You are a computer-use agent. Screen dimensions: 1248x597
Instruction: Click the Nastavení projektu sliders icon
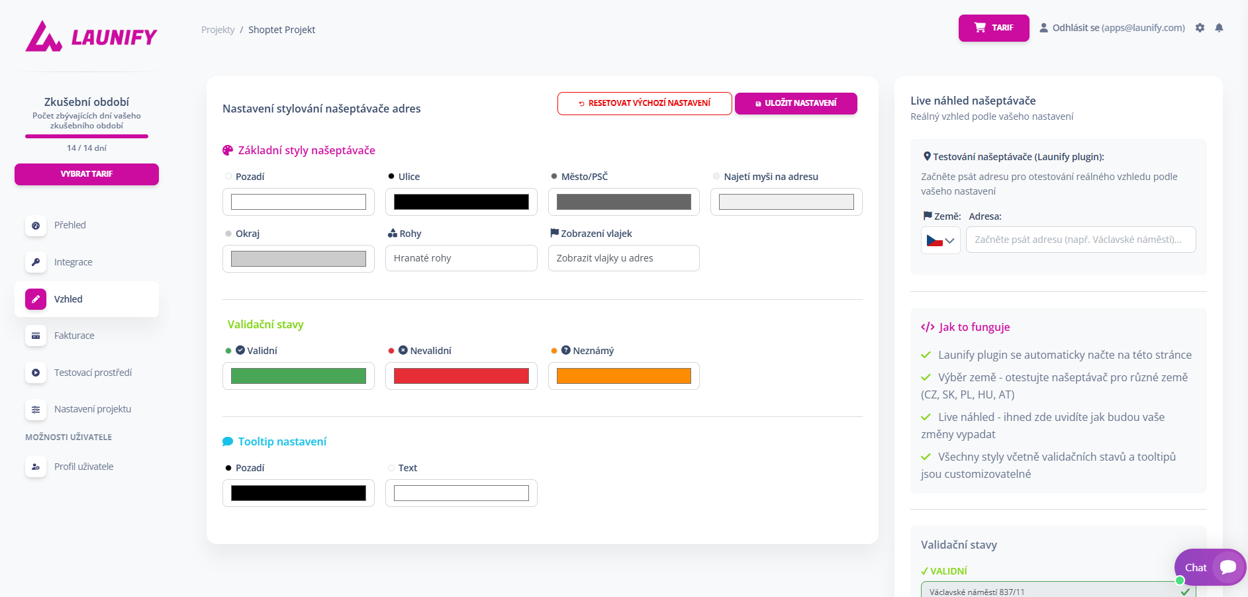(36, 410)
